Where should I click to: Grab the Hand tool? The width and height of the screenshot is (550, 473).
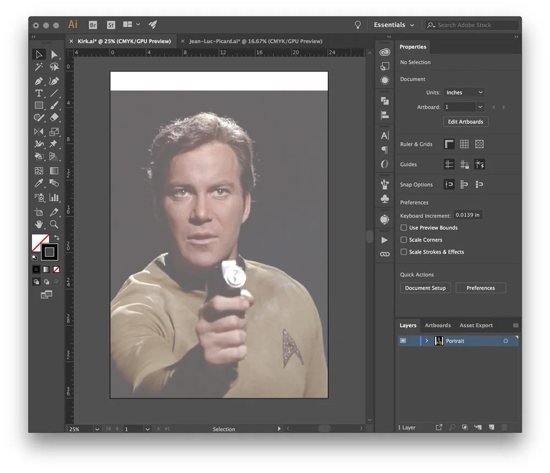[x=38, y=224]
